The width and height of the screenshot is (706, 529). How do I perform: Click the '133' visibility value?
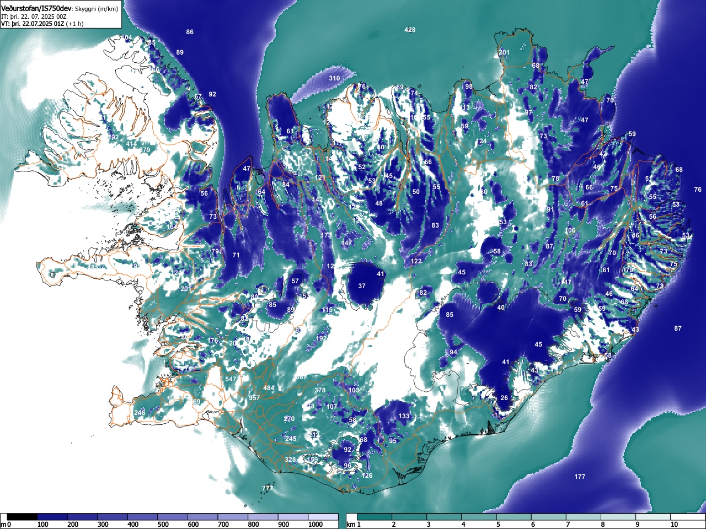coord(404,416)
